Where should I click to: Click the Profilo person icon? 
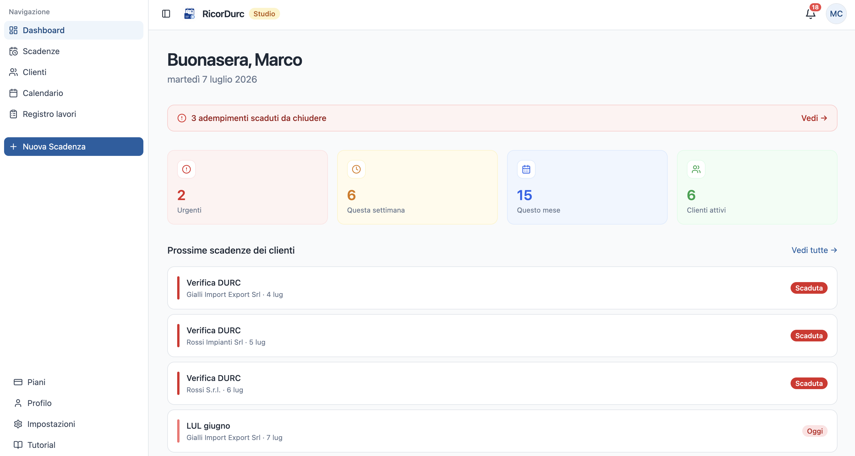18,403
